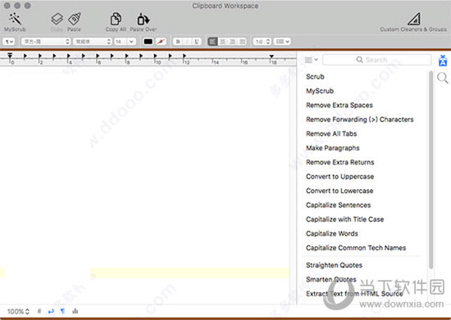Screen dimensions: 451x320
Task: Change the 100% zoom level
Action: click(x=18, y=311)
